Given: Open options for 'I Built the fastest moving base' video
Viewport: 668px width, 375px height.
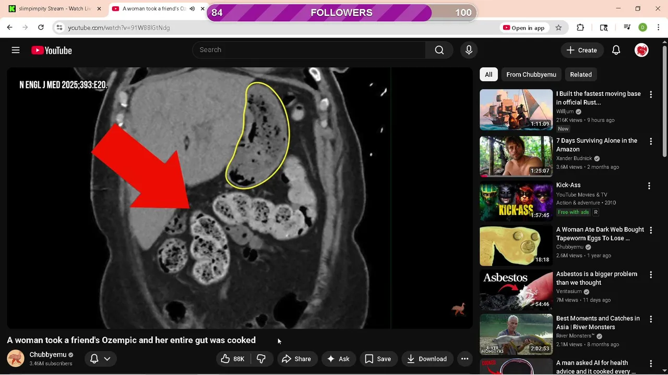Looking at the screenshot, I should click(x=651, y=95).
